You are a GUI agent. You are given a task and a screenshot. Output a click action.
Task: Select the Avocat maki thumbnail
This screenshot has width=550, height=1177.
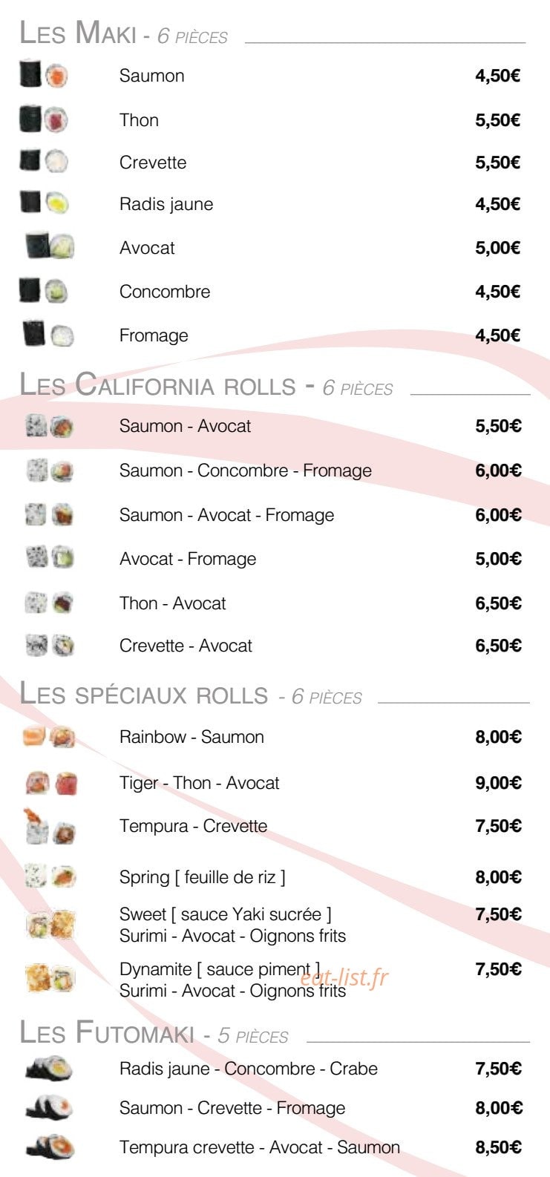click(x=50, y=246)
